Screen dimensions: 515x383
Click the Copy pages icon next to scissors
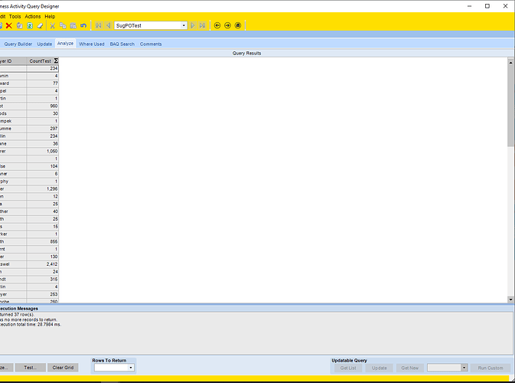coord(63,25)
